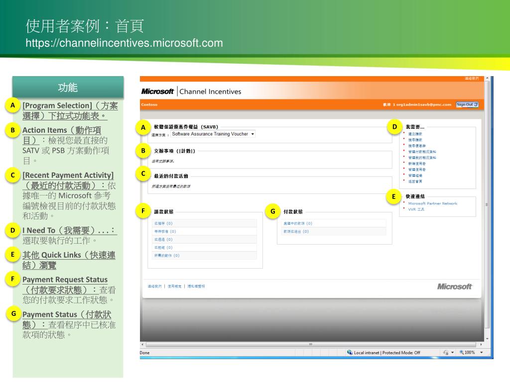
Task: Click the 等待核准 (0) request status row
Action: click(204, 231)
